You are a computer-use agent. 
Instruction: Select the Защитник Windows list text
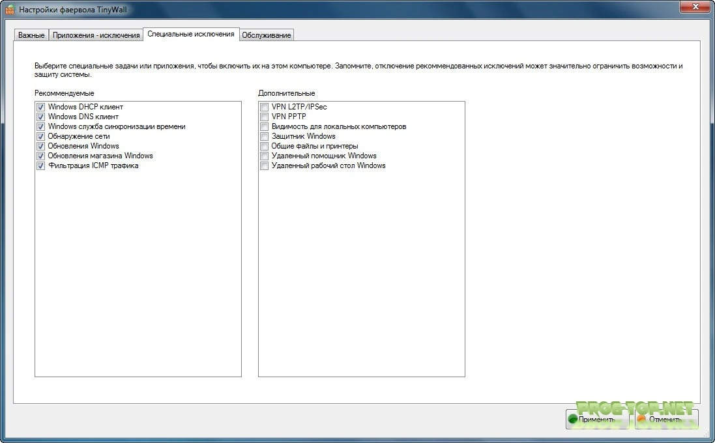pos(304,136)
